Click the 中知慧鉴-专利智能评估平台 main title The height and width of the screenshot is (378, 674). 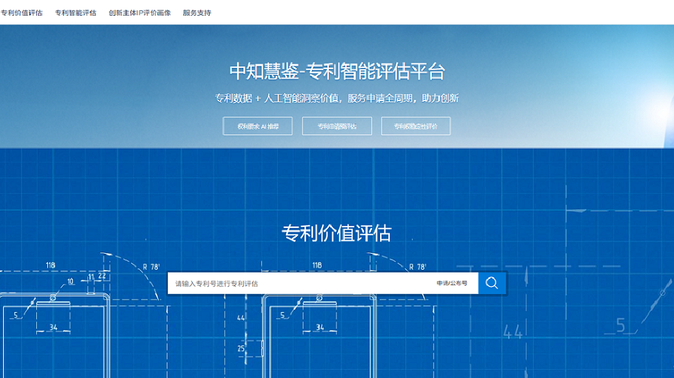pos(337,71)
